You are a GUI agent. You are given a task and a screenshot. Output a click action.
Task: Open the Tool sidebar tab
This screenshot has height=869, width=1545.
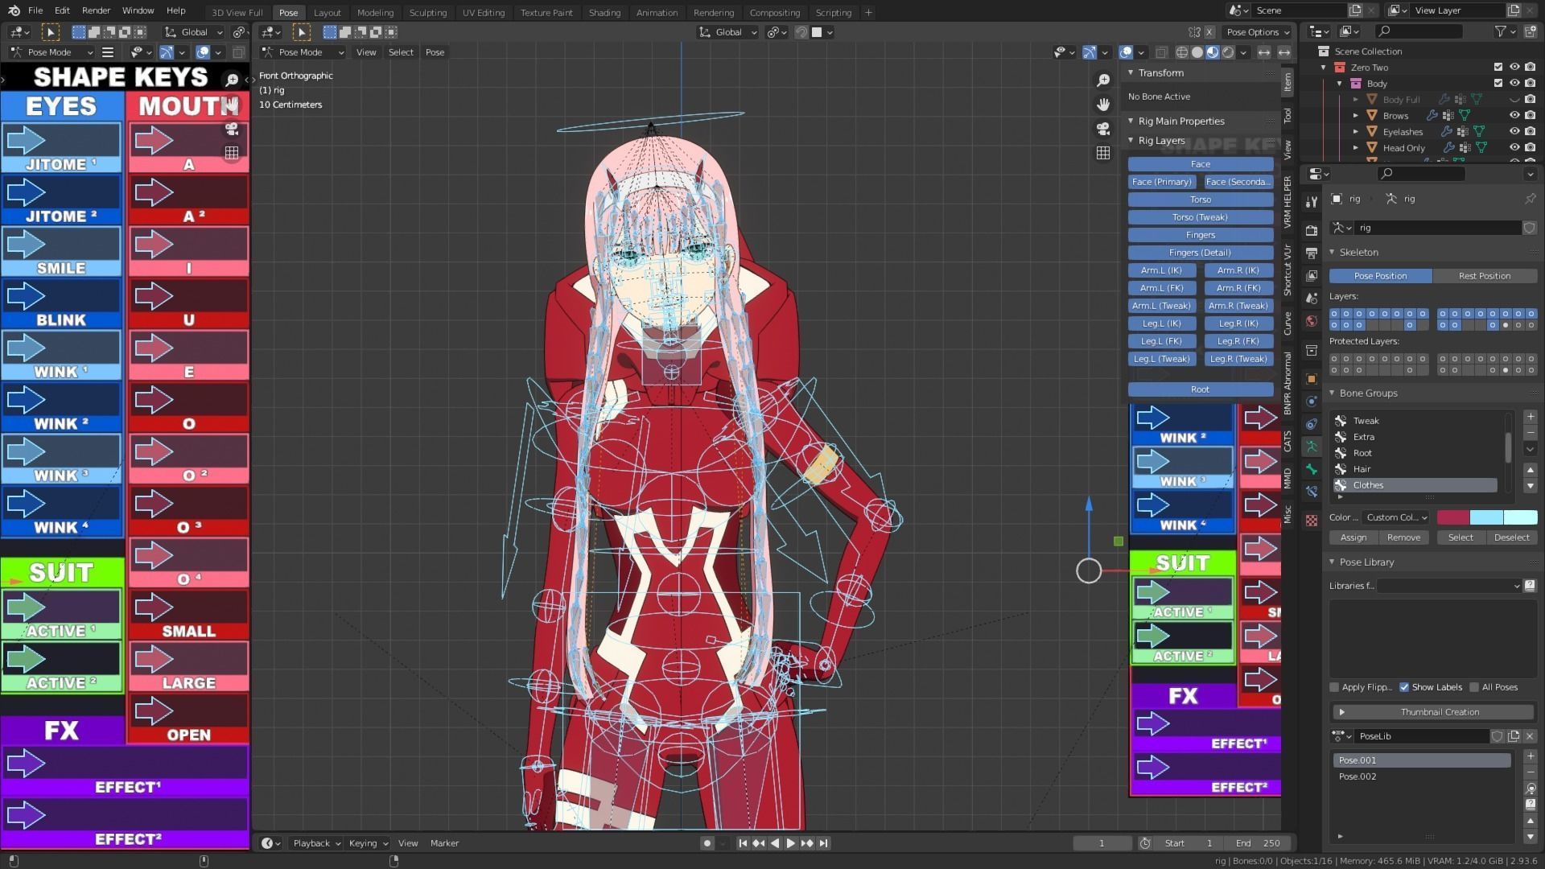[x=1287, y=115]
